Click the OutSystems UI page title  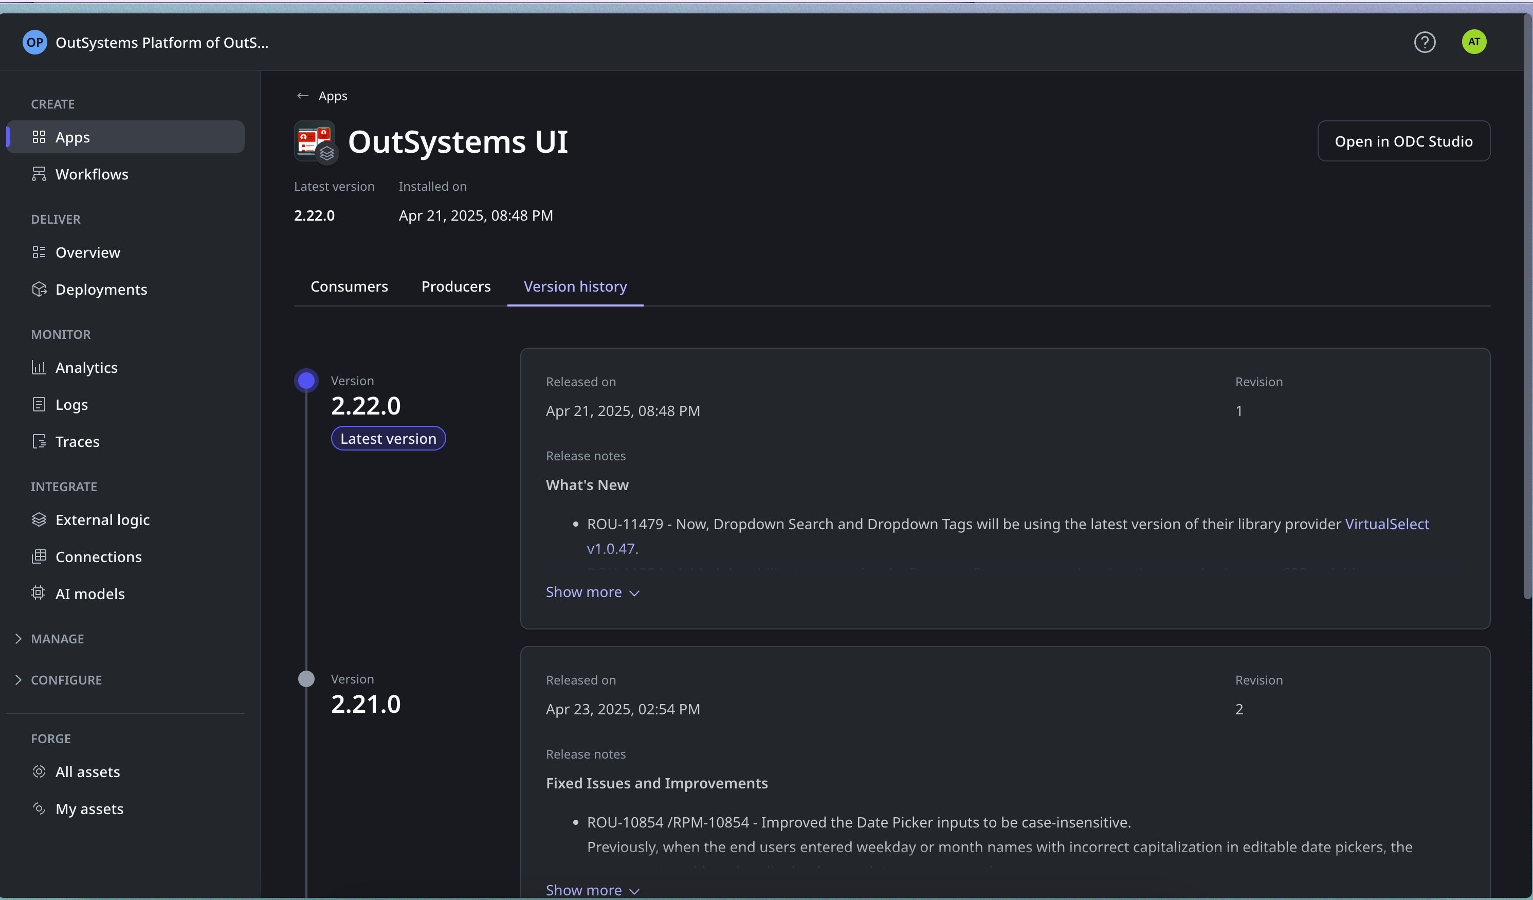pos(458,142)
